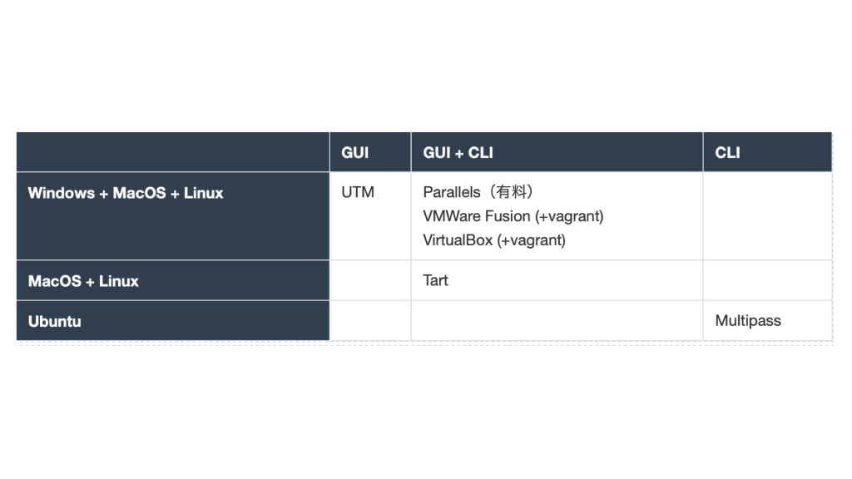Screen dimensions: 852x479
Task: Select the GUI + CLI column header
Action: tap(458, 153)
